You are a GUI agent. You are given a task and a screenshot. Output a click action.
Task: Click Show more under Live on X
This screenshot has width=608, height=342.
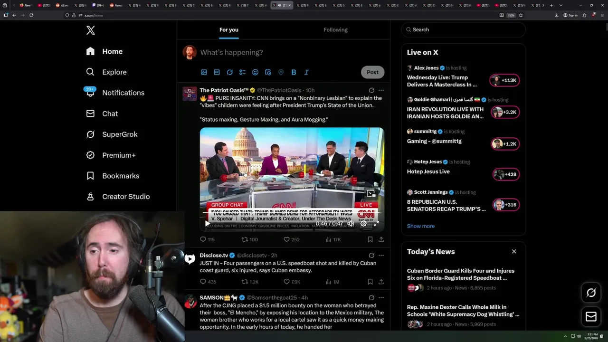[x=421, y=226]
